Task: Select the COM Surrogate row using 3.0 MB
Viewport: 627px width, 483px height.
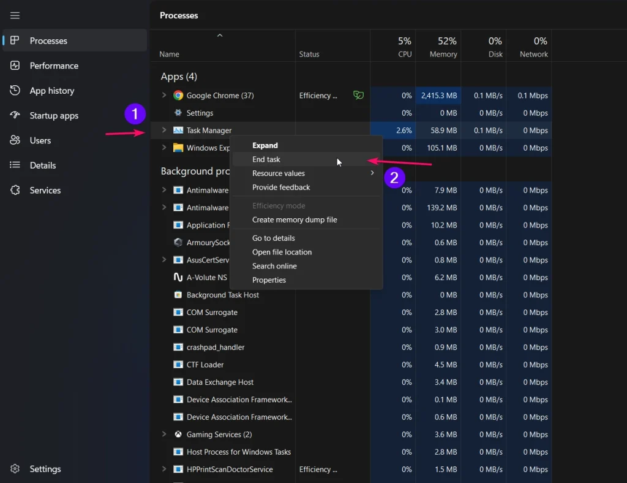Action: click(x=351, y=330)
